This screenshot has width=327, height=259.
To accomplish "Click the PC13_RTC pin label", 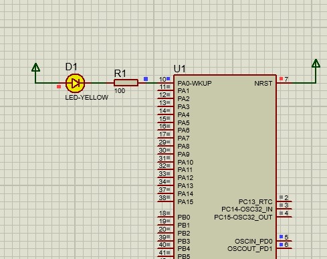I will point(255,202).
